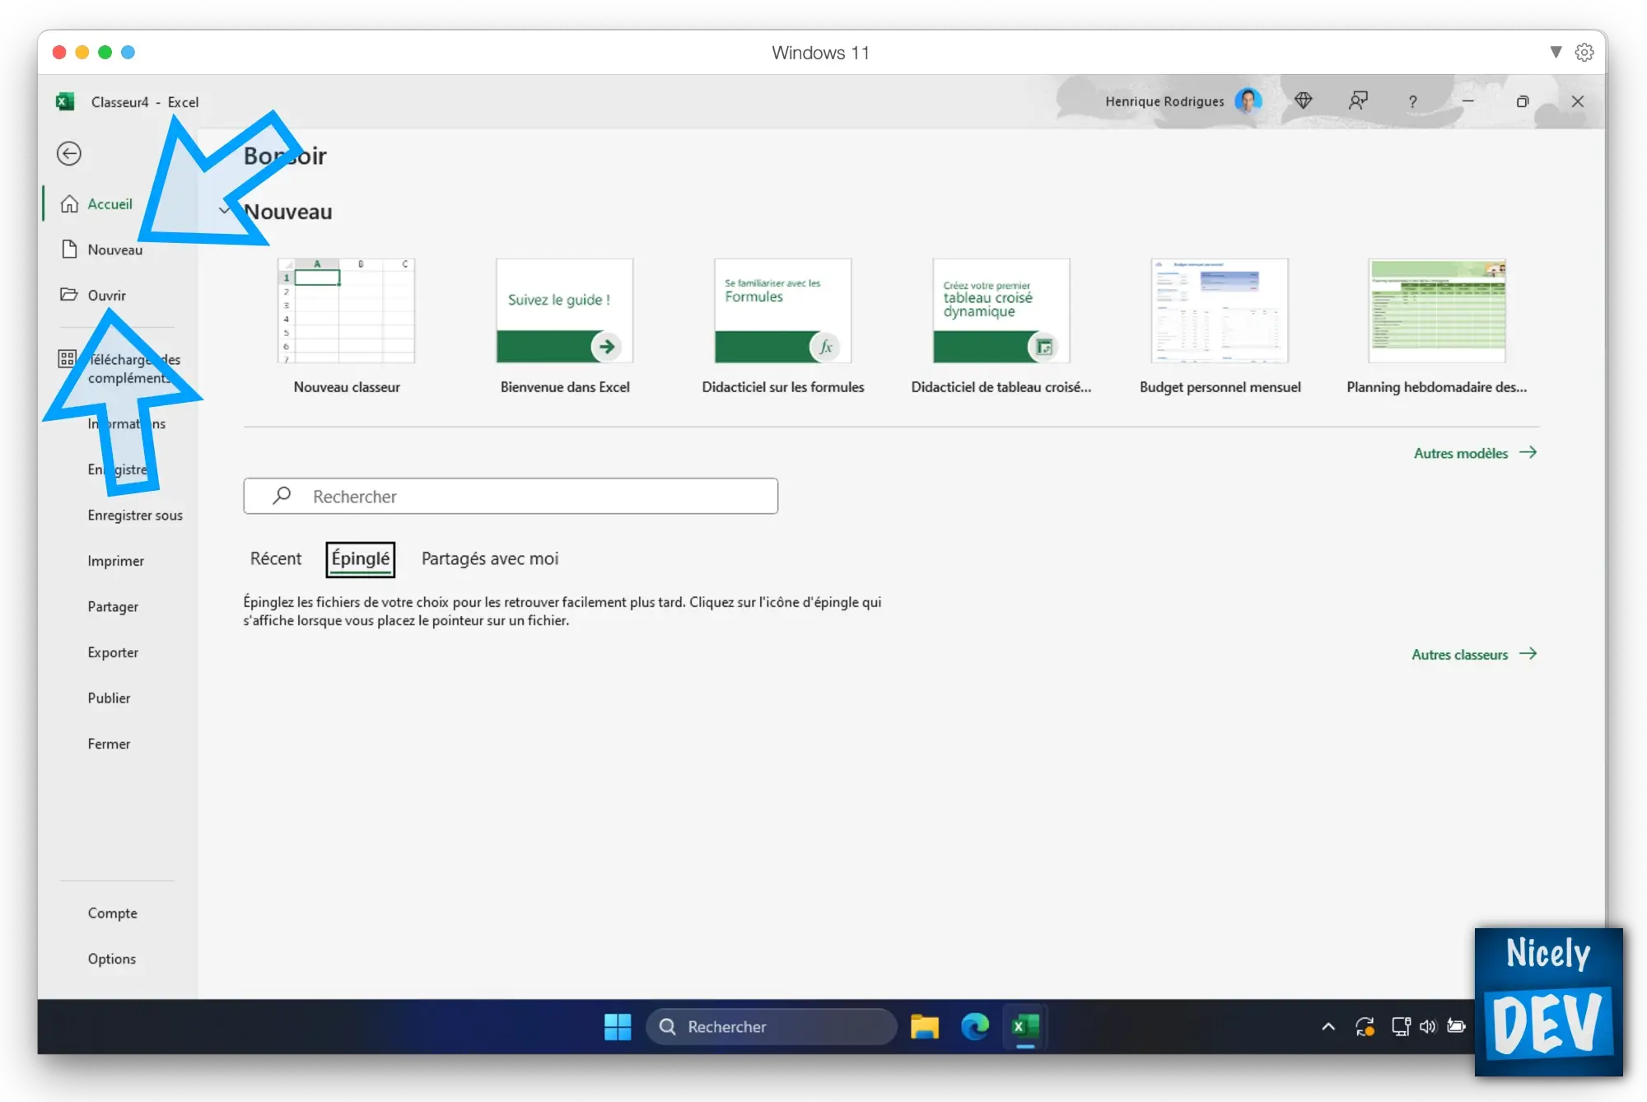1647x1102 pixels.
Task: Show hidden tray icons chevron
Action: coord(1327,1026)
